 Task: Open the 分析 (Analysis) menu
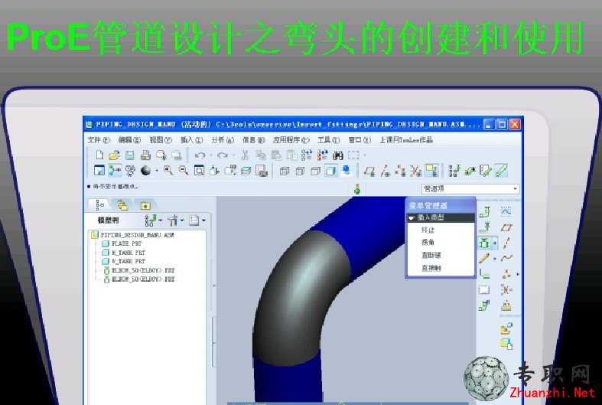point(223,140)
